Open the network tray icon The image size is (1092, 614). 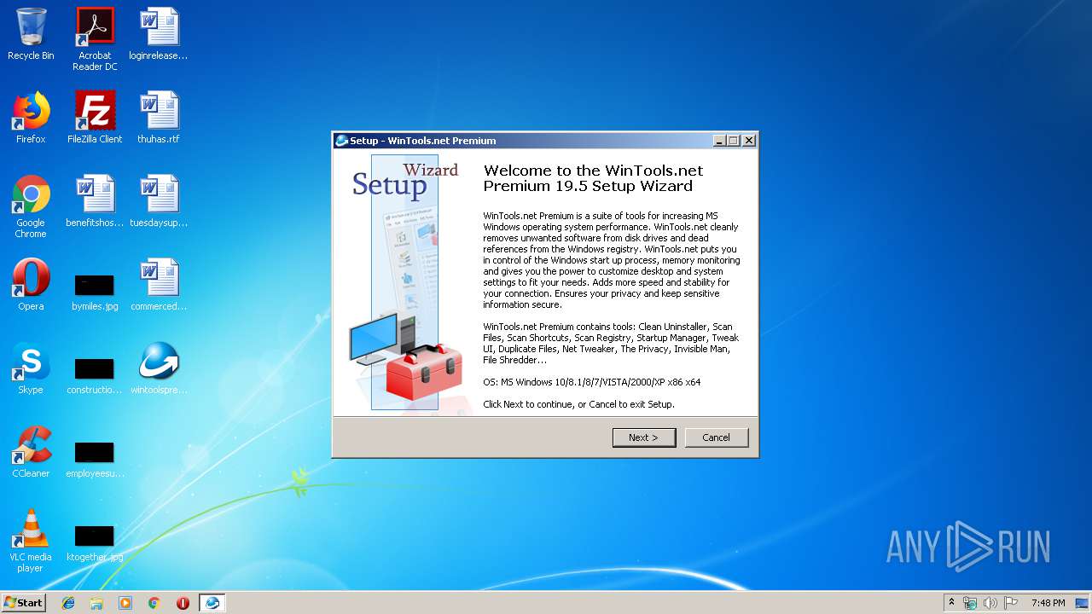click(x=970, y=603)
